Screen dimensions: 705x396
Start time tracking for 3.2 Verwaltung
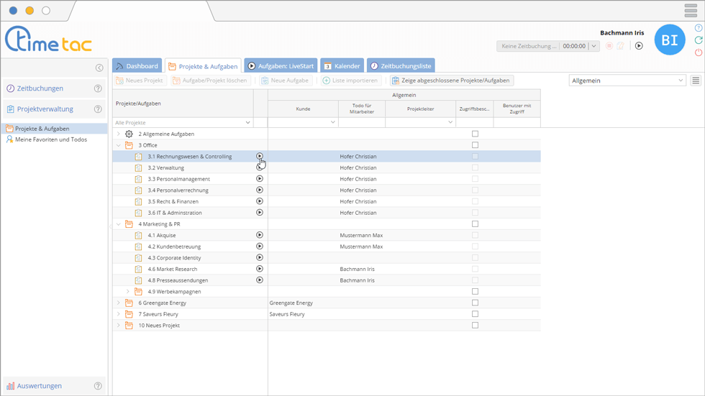pos(260,167)
